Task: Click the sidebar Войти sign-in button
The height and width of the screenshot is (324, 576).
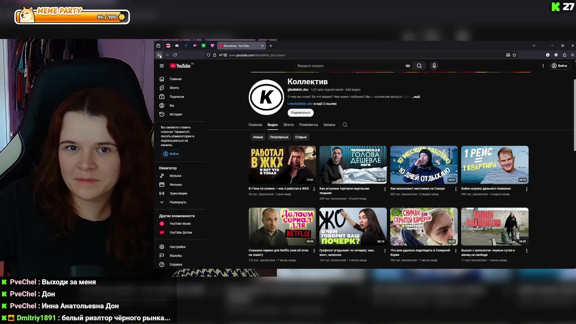Action: coord(171,154)
